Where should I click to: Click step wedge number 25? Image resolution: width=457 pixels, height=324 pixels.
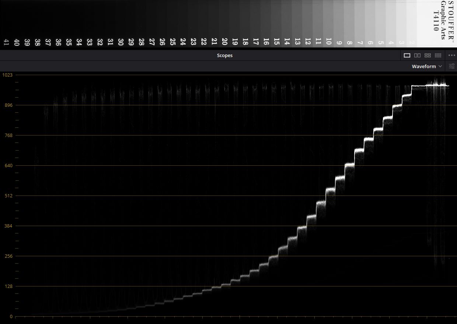[x=172, y=42]
